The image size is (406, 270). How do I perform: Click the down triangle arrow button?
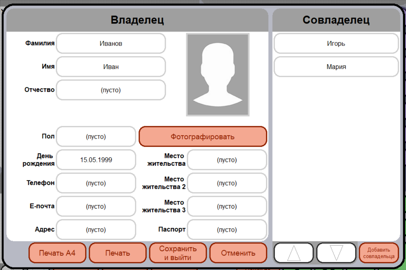click(336, 253)
